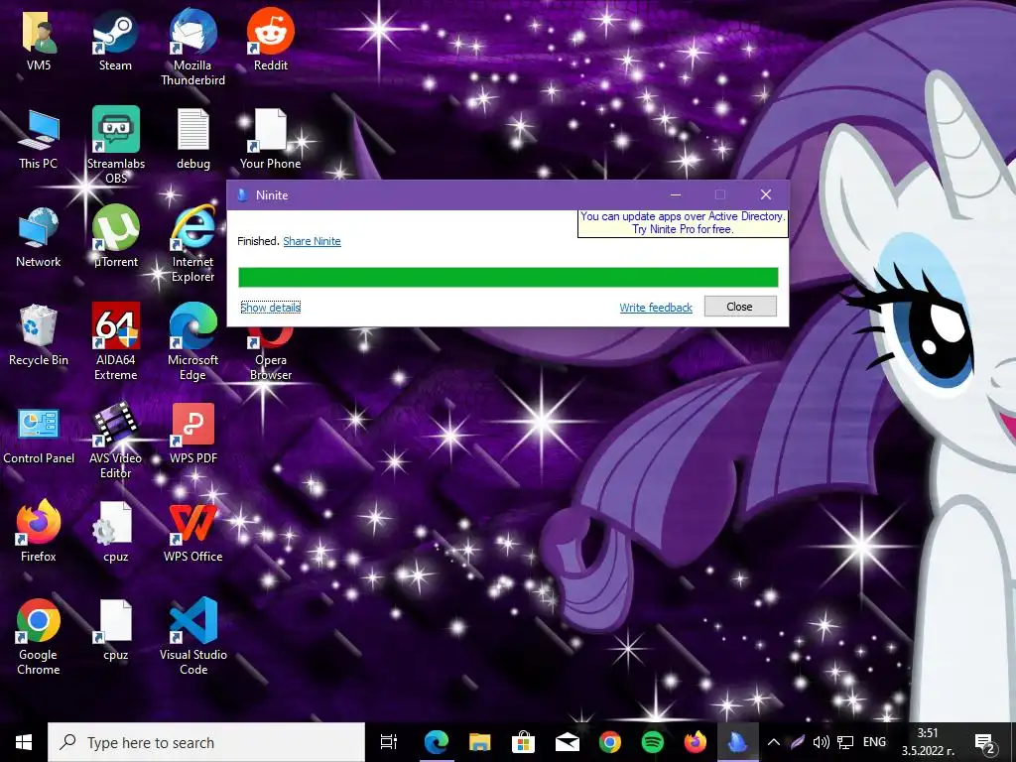The image size is (1016, 762).
Task: Open Spotify from the taskbar
Action: 653,742
